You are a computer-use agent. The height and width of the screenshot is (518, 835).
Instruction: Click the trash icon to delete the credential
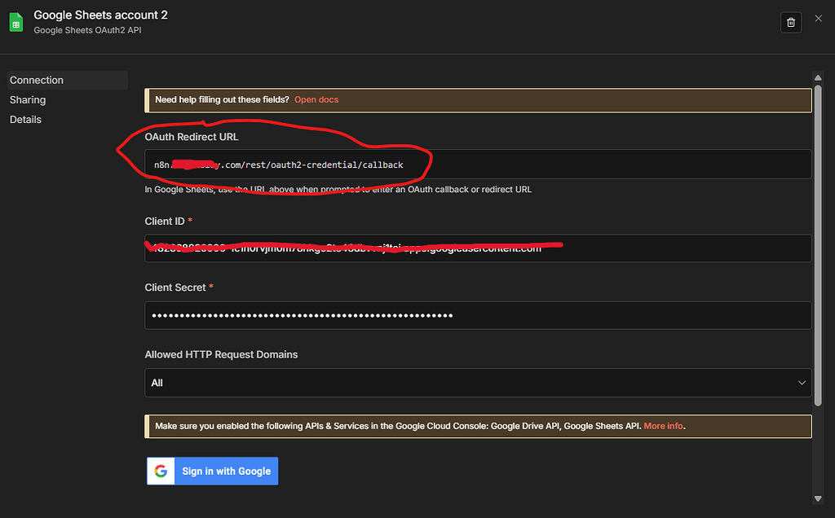tap(790, 22)
